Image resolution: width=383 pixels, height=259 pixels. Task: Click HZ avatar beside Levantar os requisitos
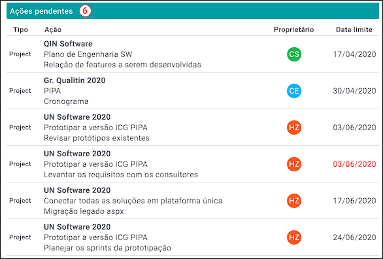294,164
